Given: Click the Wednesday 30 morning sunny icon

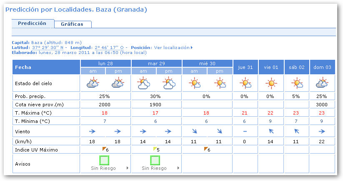Looking at the screenshot, I should 194,83.
